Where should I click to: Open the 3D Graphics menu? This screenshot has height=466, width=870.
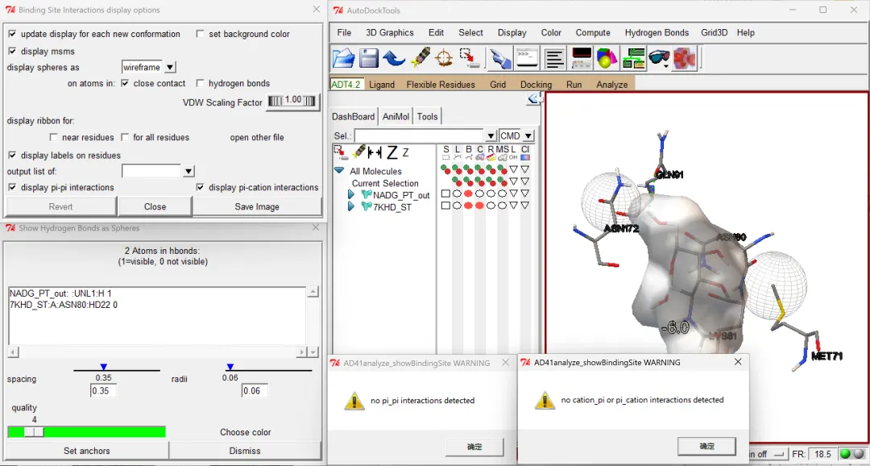click(390, 33)
